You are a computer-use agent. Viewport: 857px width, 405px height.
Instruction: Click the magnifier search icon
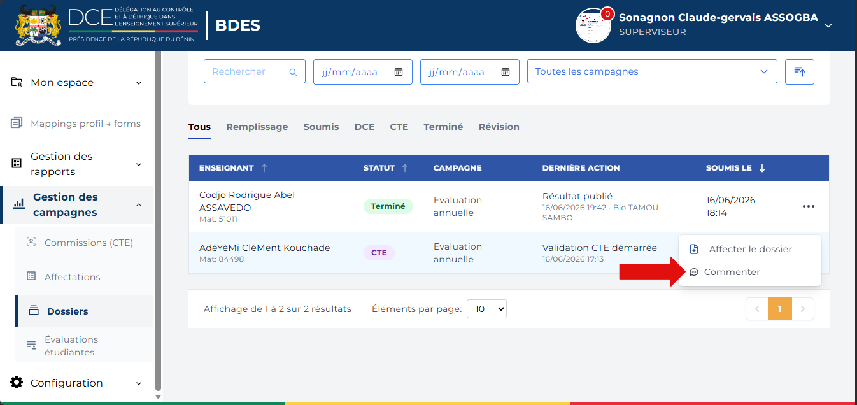pyautogui.click(x=294, y=72)
